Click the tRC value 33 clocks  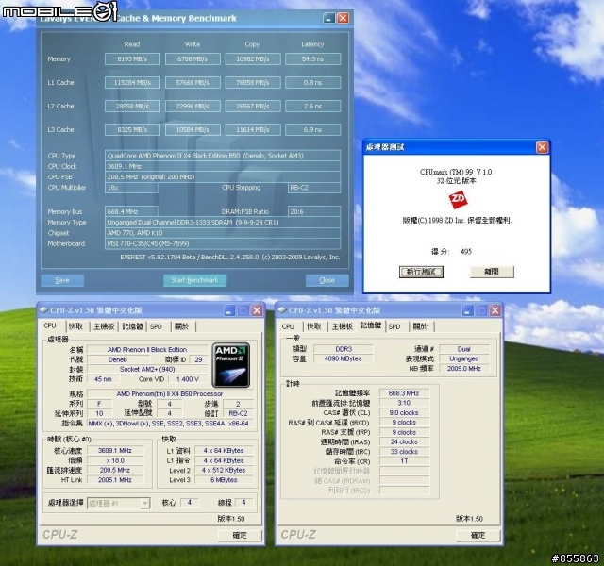point(404,451)
